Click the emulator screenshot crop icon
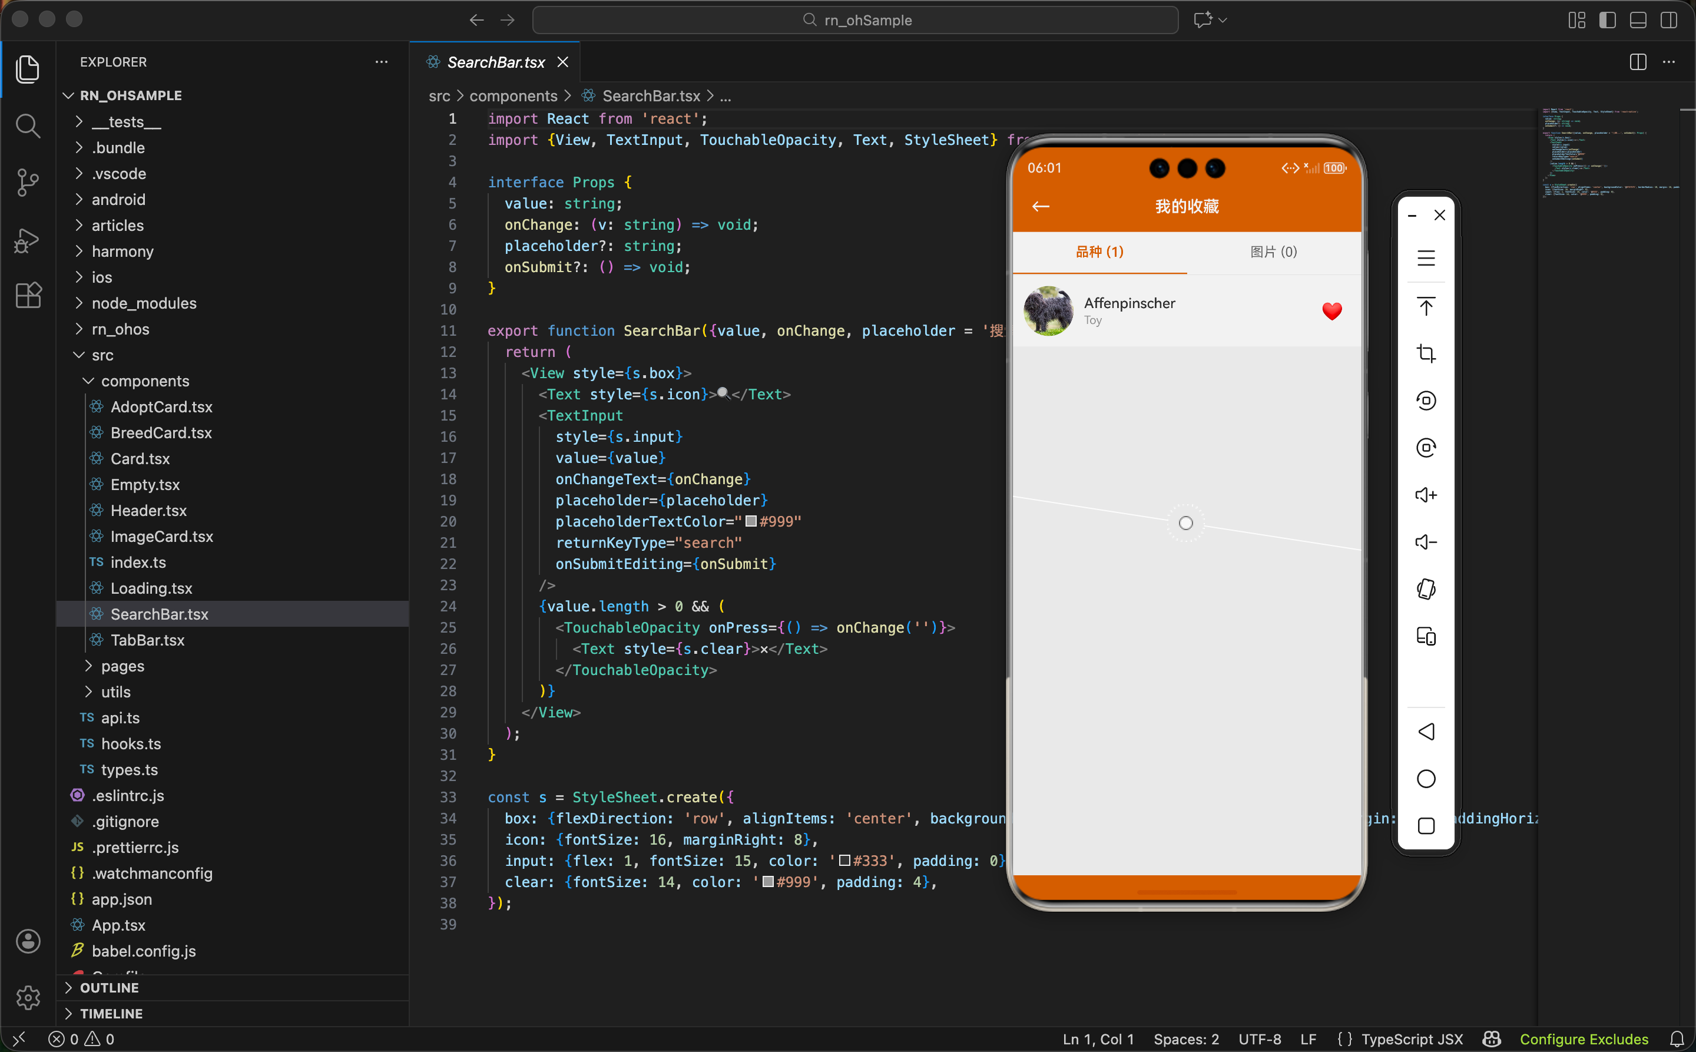Screen dimensions: 1696x1052 point(1425,353)
